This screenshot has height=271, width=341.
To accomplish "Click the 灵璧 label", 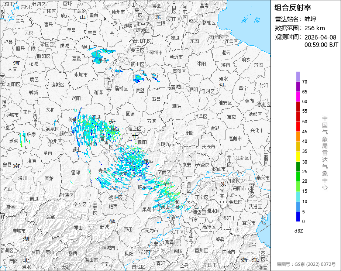I will pos(140,90).
